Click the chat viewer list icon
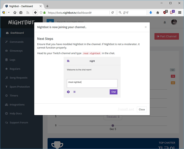184x149 pixels. coord(74,92)
